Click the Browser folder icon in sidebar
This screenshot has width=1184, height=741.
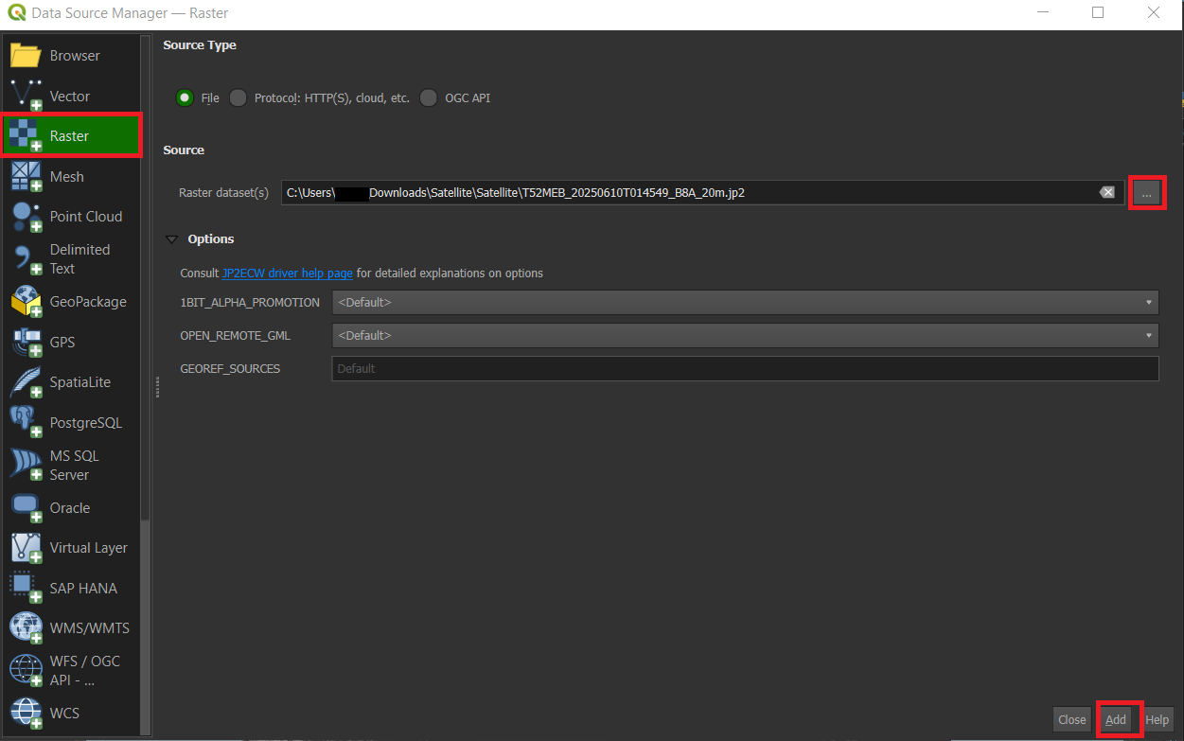[x=27, y=56]
